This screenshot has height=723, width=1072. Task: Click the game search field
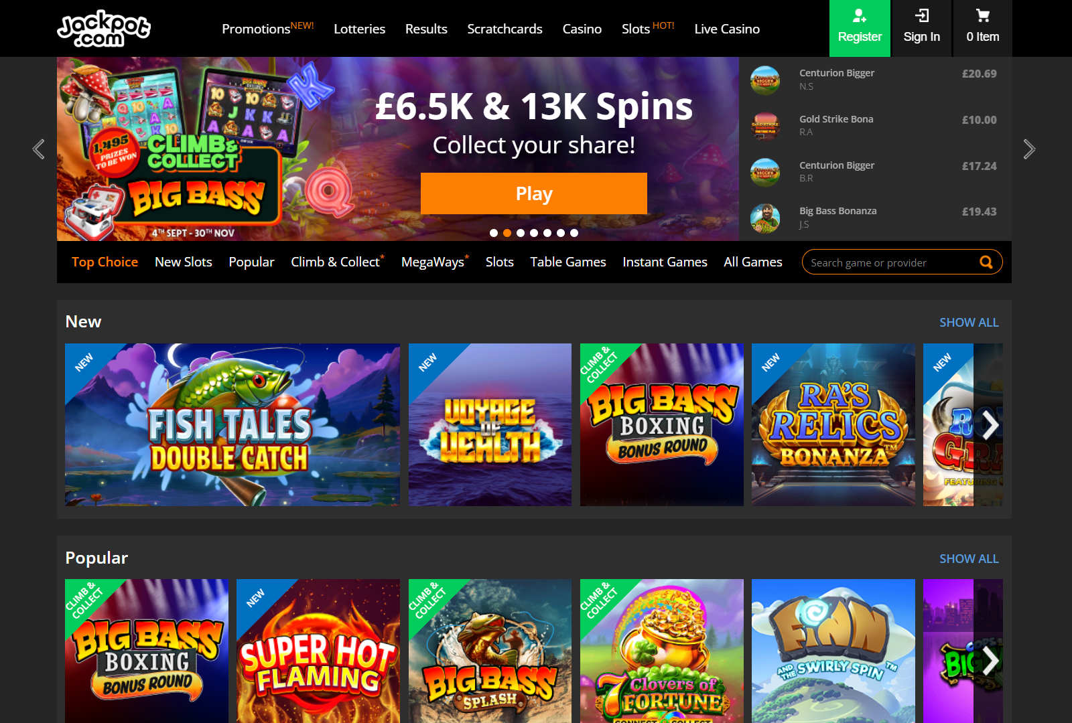(891, 262)
